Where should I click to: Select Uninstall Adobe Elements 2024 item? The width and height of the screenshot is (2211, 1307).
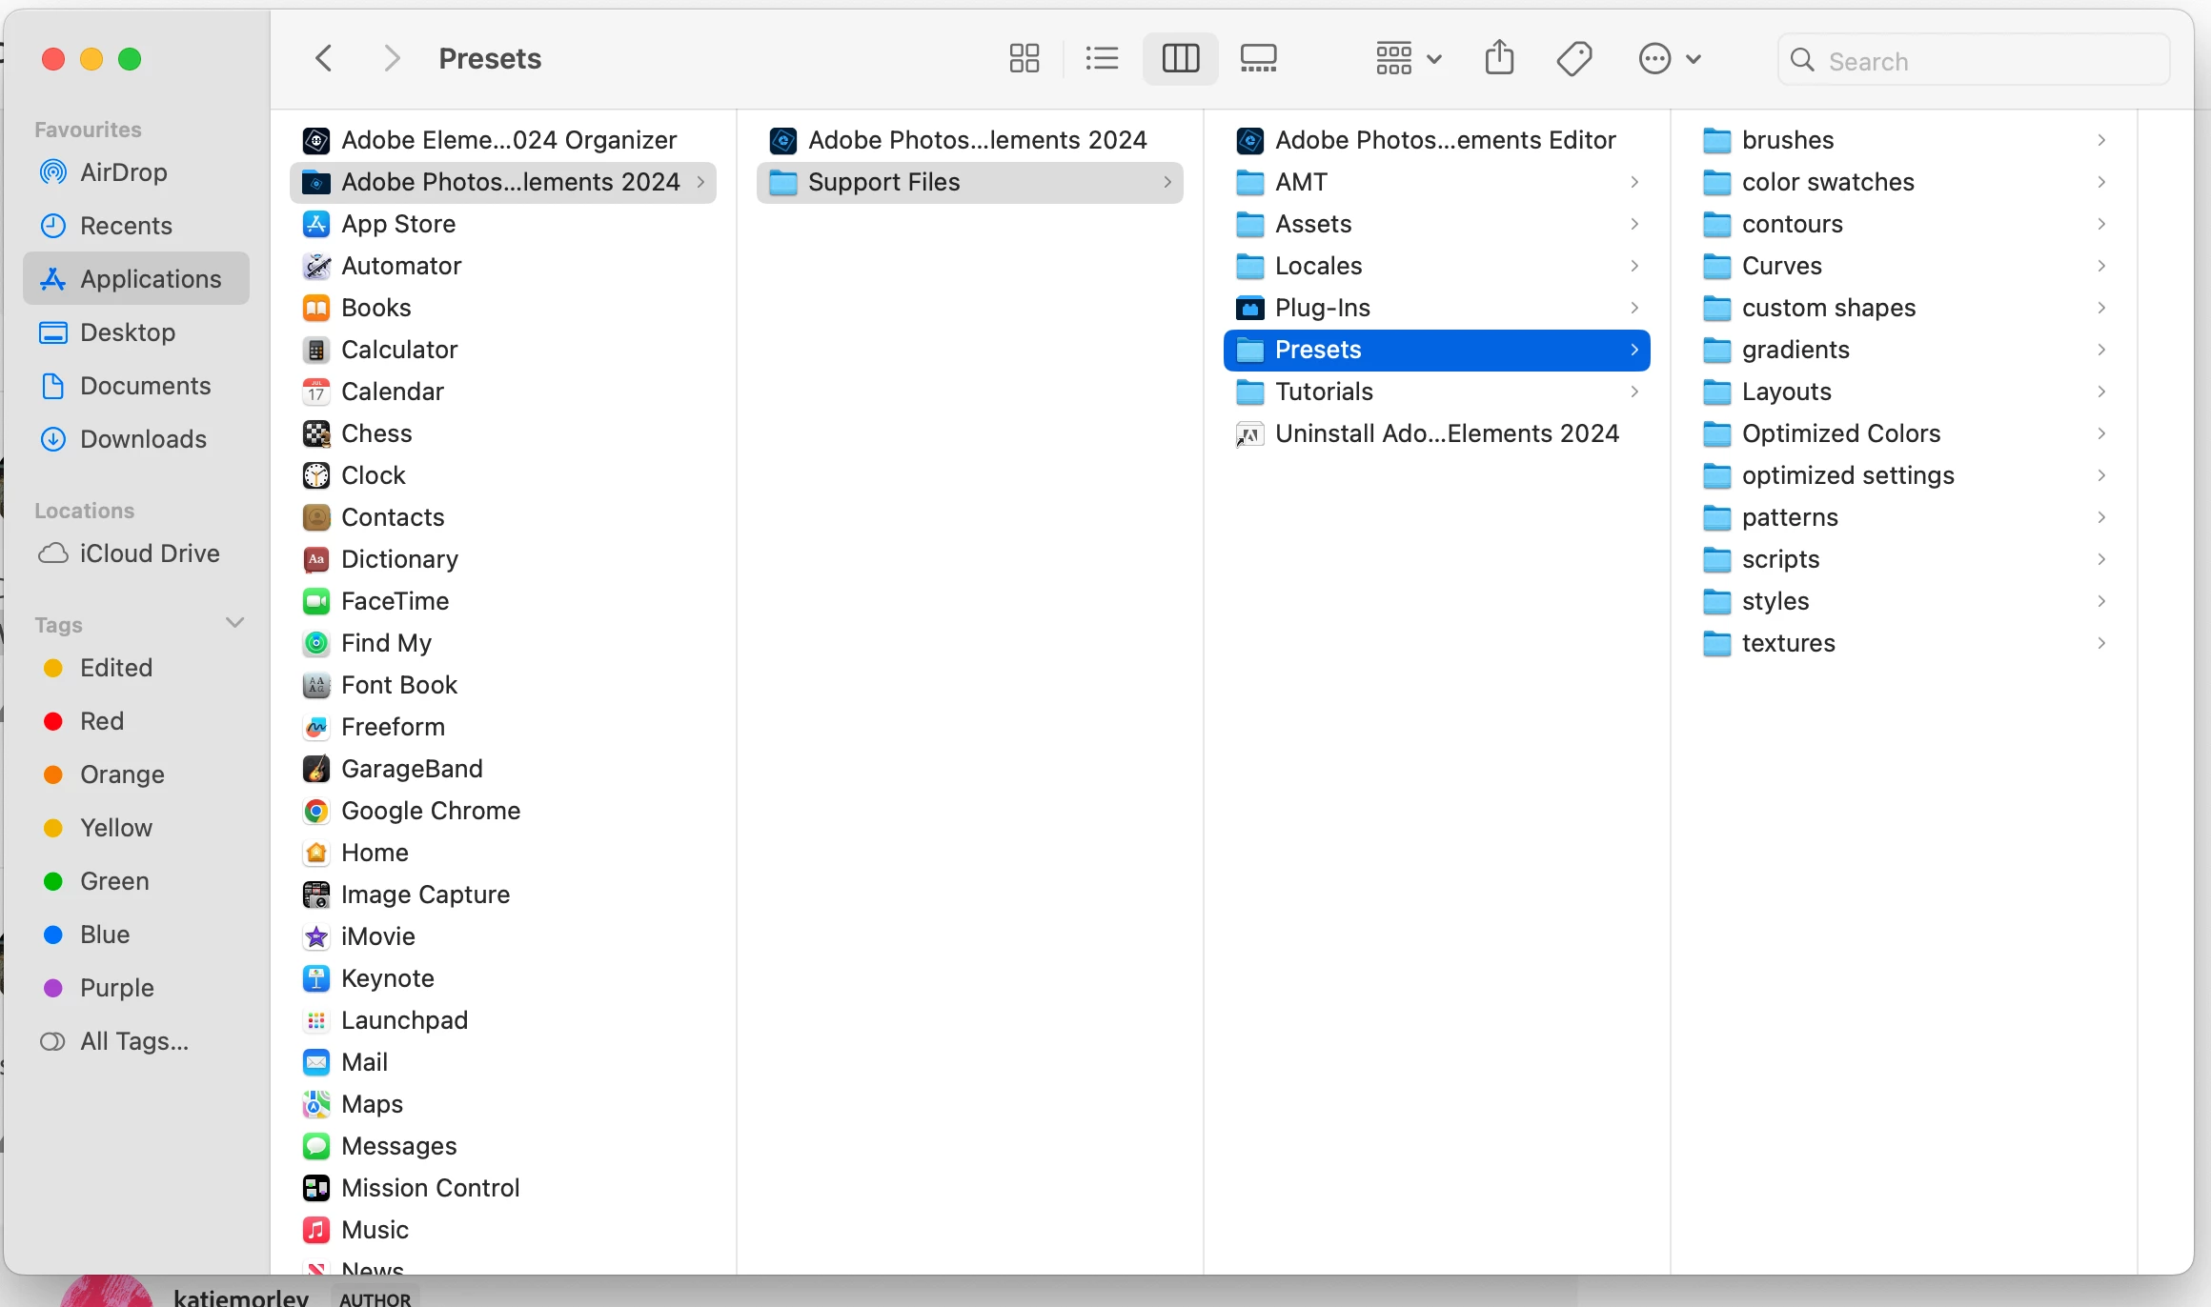1446,433
